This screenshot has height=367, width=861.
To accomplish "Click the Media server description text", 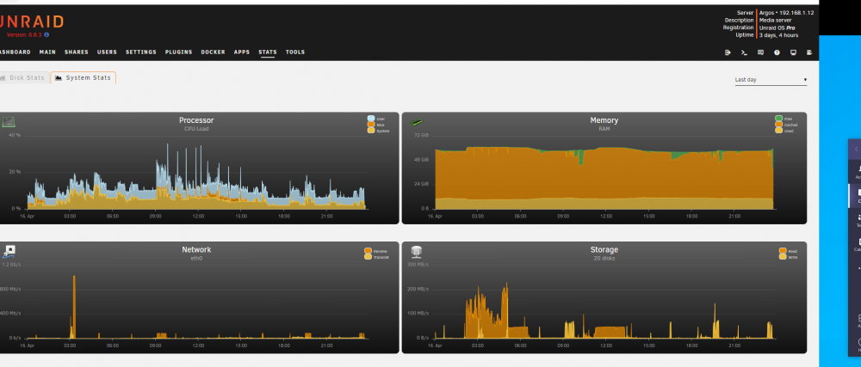I will pos(776,21).
